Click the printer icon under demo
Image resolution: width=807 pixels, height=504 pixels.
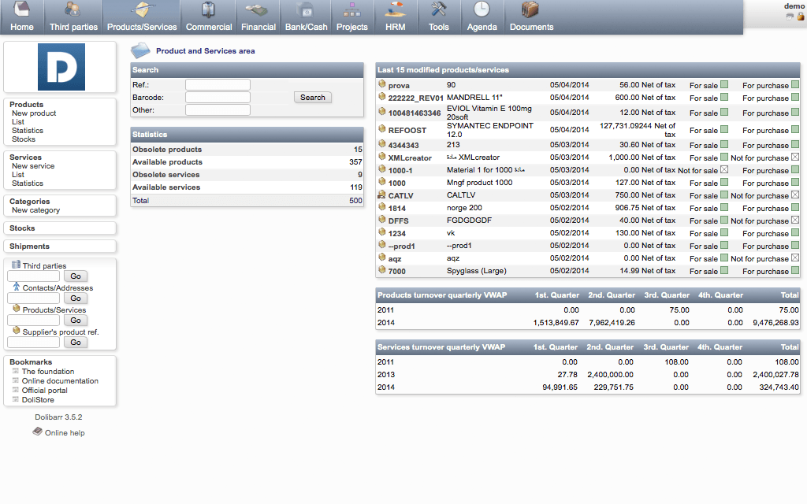[x=790, y=16]
